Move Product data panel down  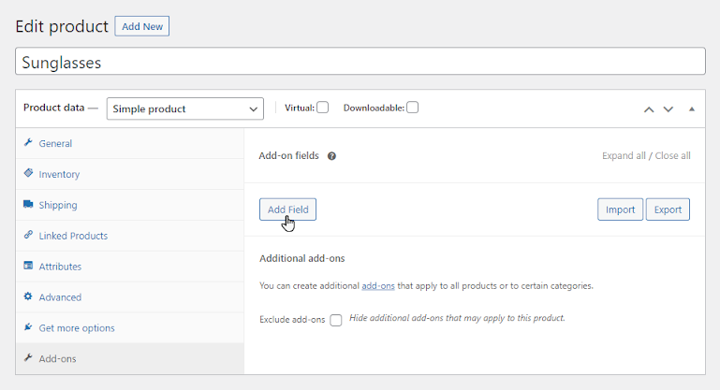tap(669, 109)
